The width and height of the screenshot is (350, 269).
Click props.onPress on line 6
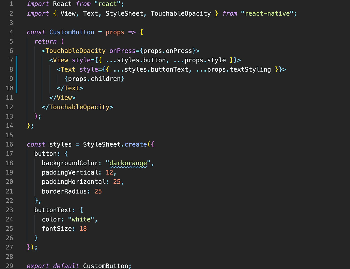click(x=167, y=51)
